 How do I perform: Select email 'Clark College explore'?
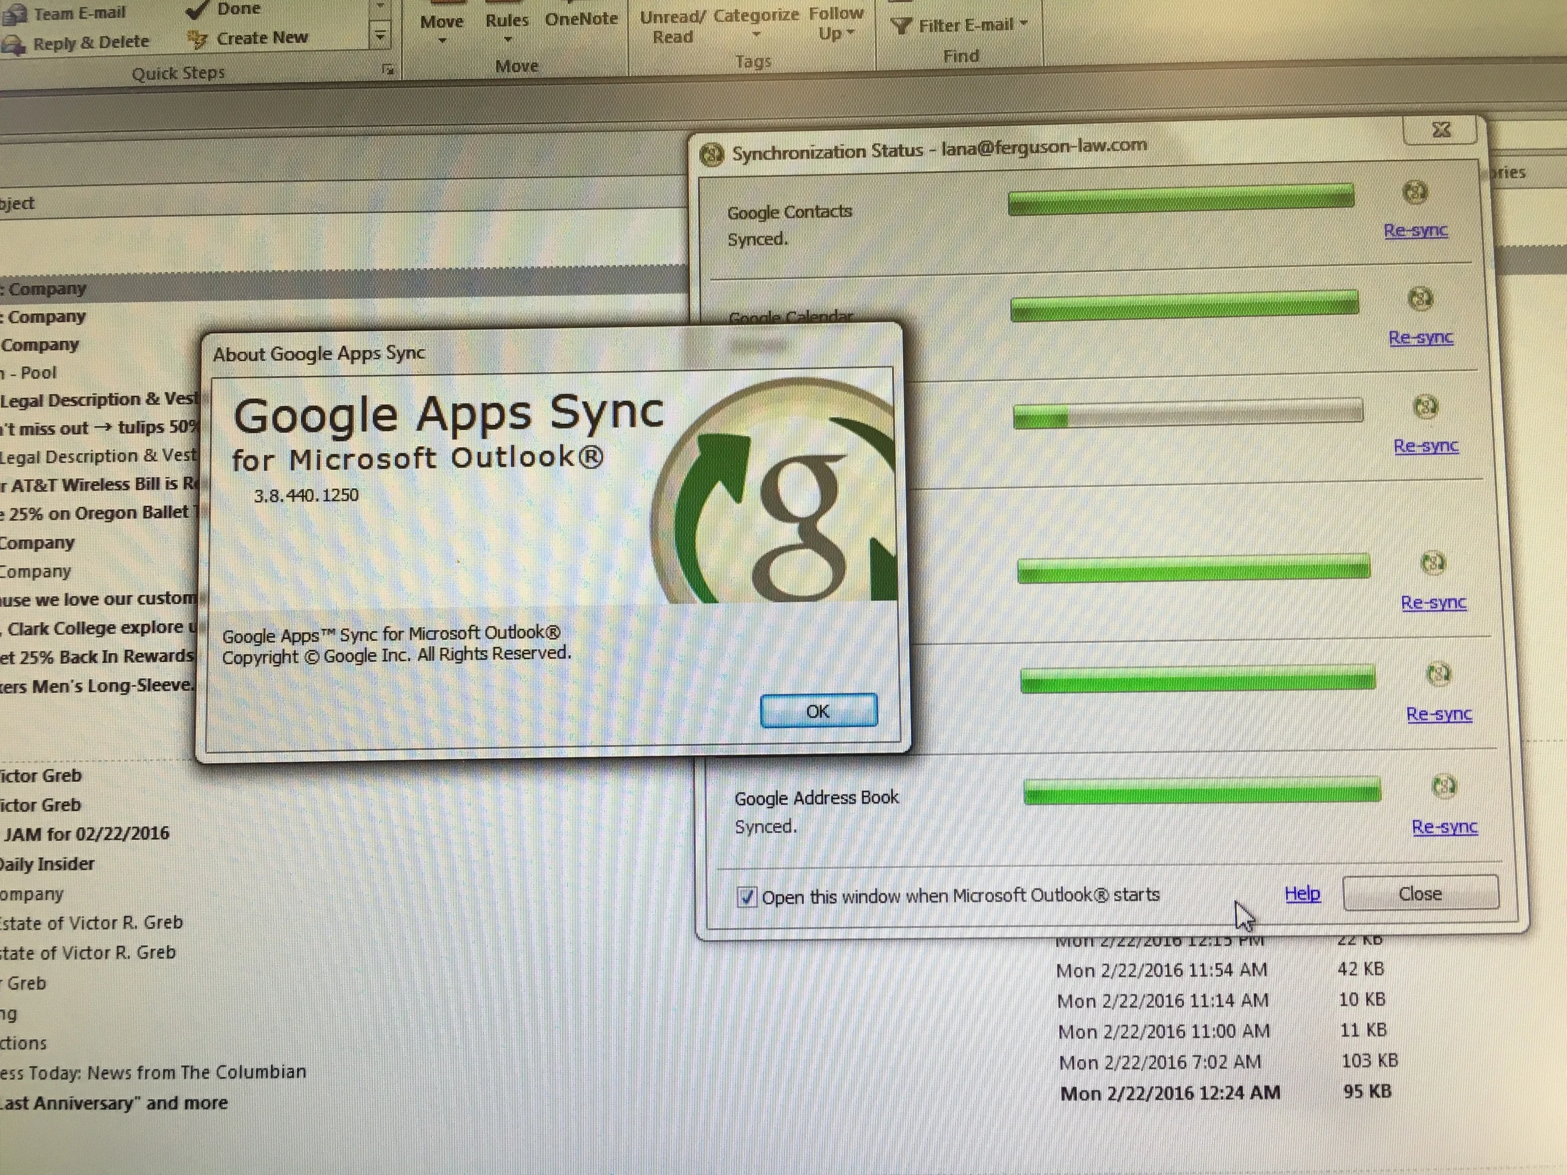(99, 628)
